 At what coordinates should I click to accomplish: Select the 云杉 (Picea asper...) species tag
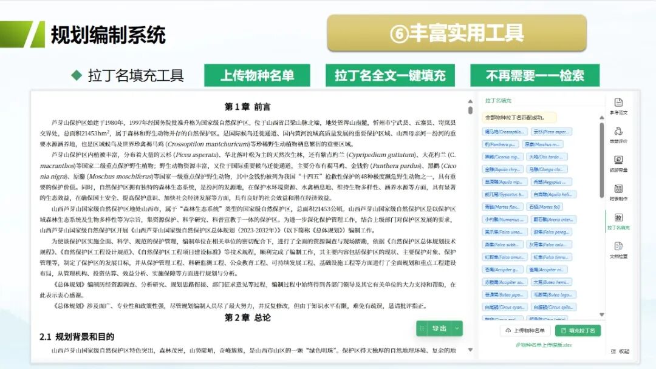[552, 132]
